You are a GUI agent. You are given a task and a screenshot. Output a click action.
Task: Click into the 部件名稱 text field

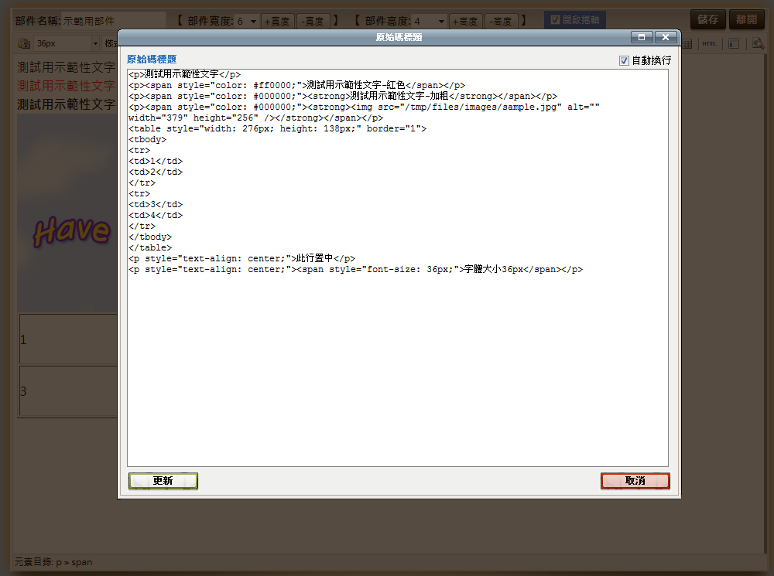[x=113, y=21]
